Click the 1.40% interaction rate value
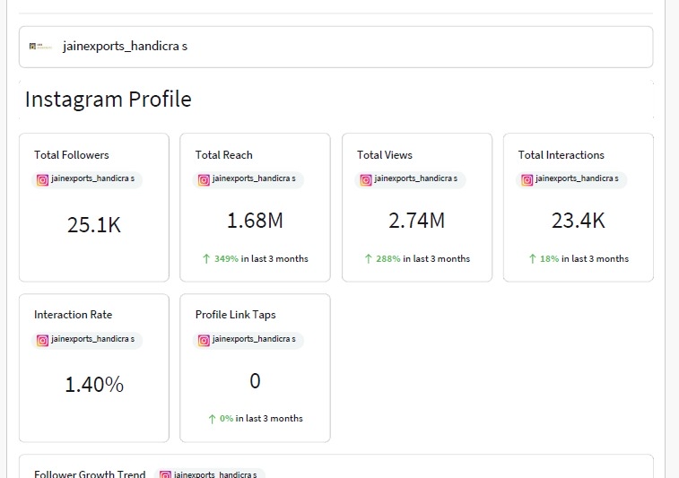679x478 pixels. [94, 385]
